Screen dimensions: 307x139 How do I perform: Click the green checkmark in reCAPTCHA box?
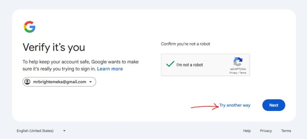click(x=170, y=64)
